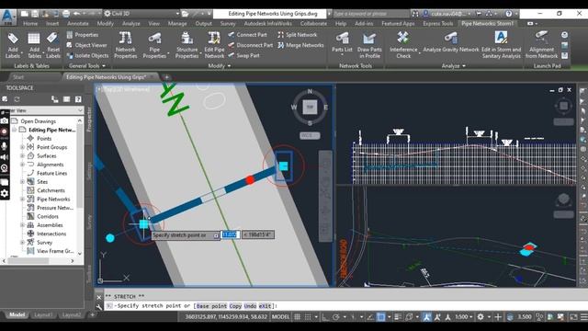Click the Swap Part button
Image resolution: width=588 pixels, height=331 pixels.
click(243, 55)
